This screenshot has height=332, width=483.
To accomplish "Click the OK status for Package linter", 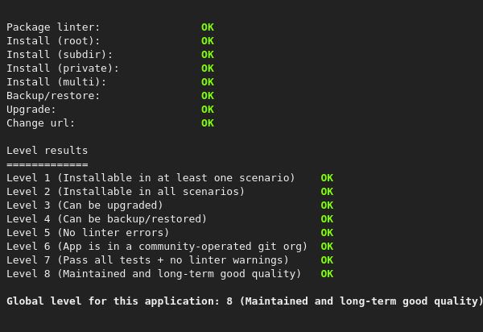I will pos(208,27).
